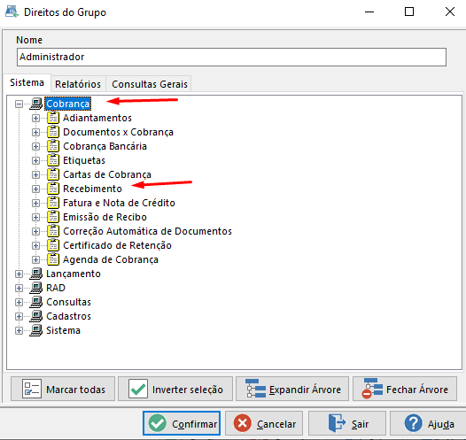466x440 pixels.
Task: Select the Agenda de Cobrança label
Action: [111, 259]
